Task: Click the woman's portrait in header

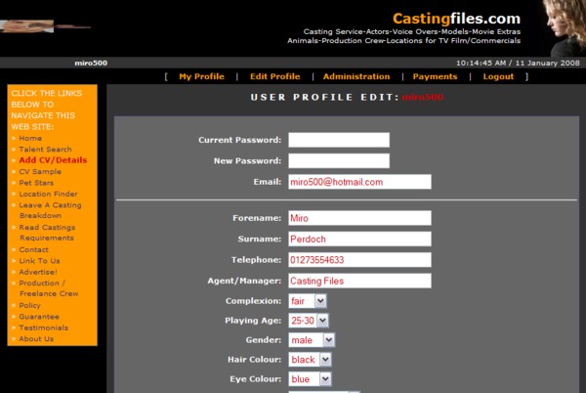Action: pos(565,28)
